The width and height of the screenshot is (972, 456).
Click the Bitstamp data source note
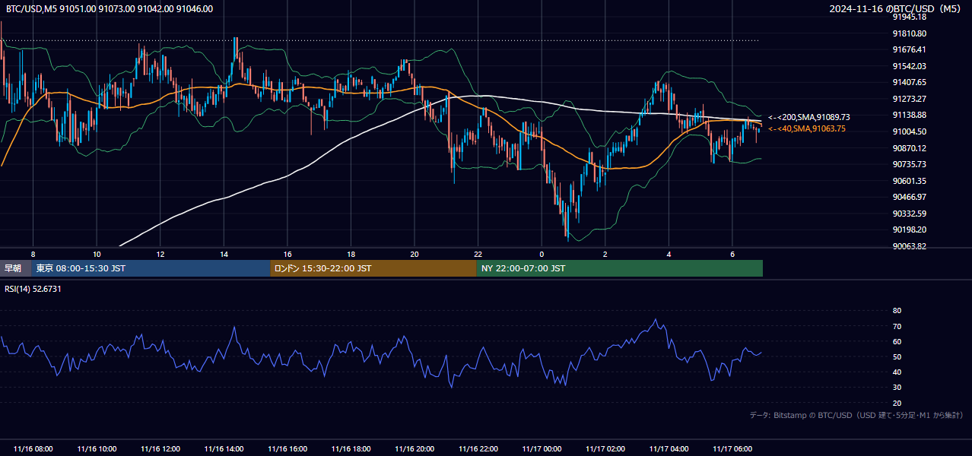click(x=856, y=415)
